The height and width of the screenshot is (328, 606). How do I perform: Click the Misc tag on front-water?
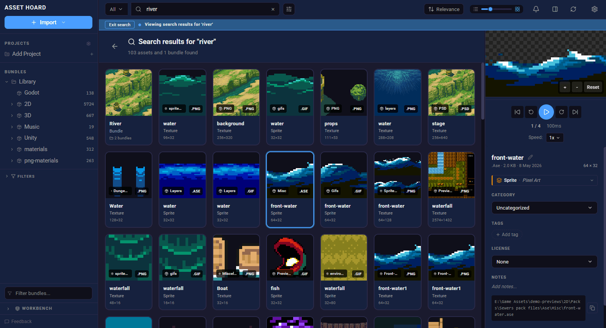click(279, 191)
